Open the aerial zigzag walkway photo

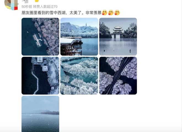[x=40, y=76]
